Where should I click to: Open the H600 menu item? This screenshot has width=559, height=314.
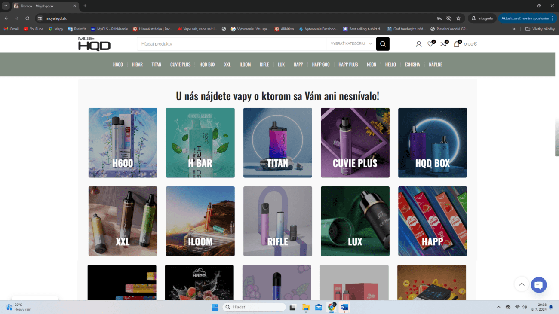click(118, 64)
